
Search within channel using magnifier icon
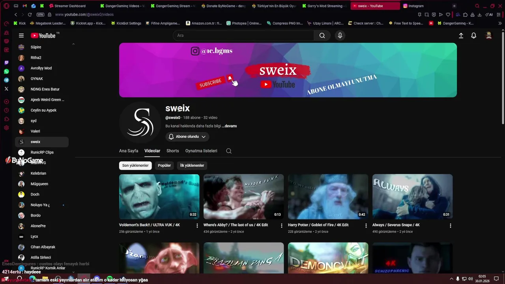(x=229, y=151)
